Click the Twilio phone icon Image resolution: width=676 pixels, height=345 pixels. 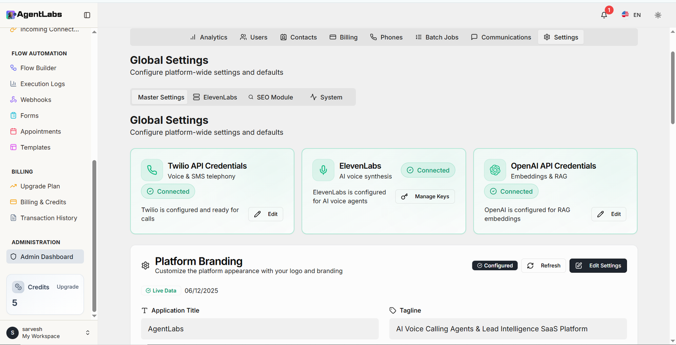coord(152,170)
